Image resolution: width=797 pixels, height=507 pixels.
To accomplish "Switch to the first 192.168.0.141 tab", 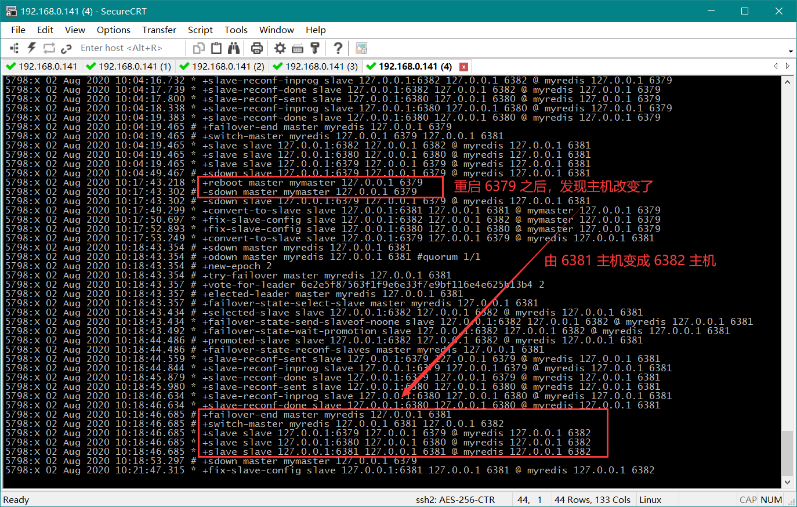I will coord(42,66).
